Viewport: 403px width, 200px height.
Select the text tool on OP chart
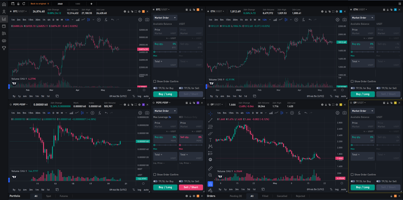tap(210, 140)
